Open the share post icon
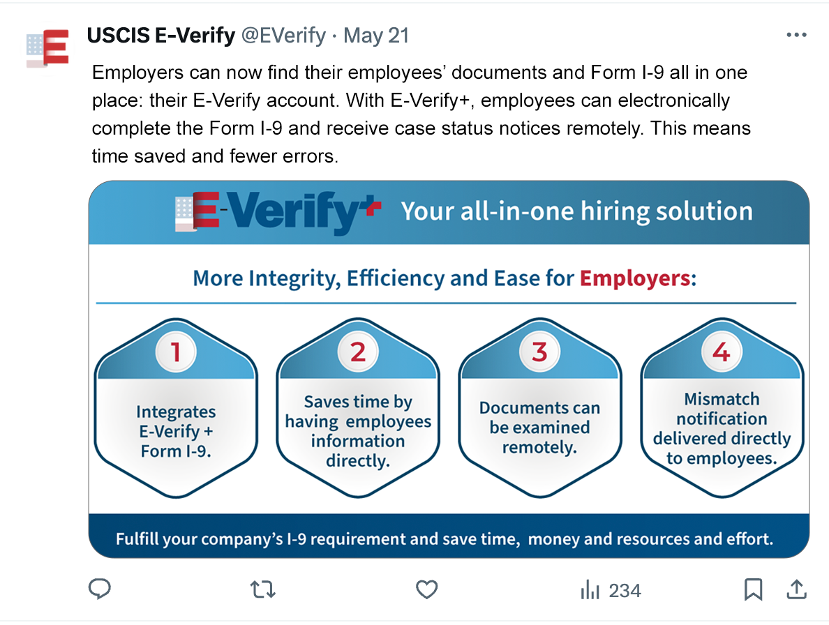 pos(796,590)
